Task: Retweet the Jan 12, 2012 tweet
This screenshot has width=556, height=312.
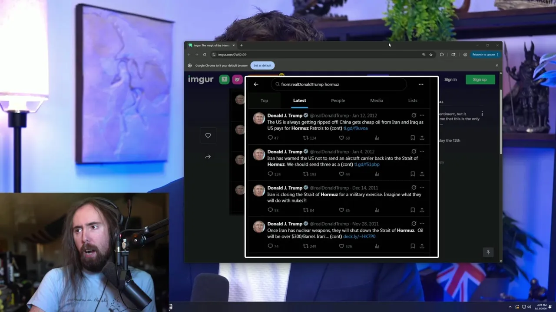Action: [306, 138]
